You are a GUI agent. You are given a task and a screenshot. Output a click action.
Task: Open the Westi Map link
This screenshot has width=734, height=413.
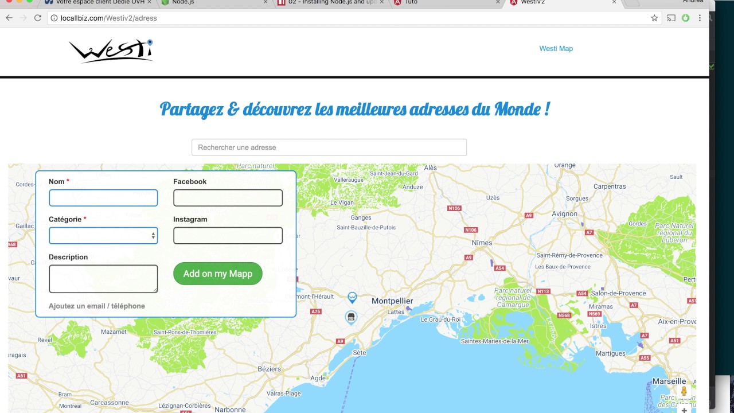pyautogui.click(x=556, y=49)
